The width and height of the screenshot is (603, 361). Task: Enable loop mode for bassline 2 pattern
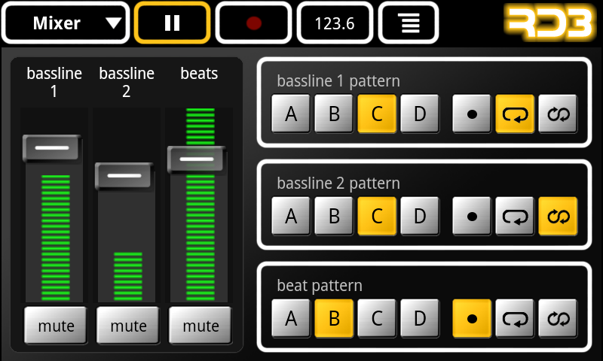515,216
